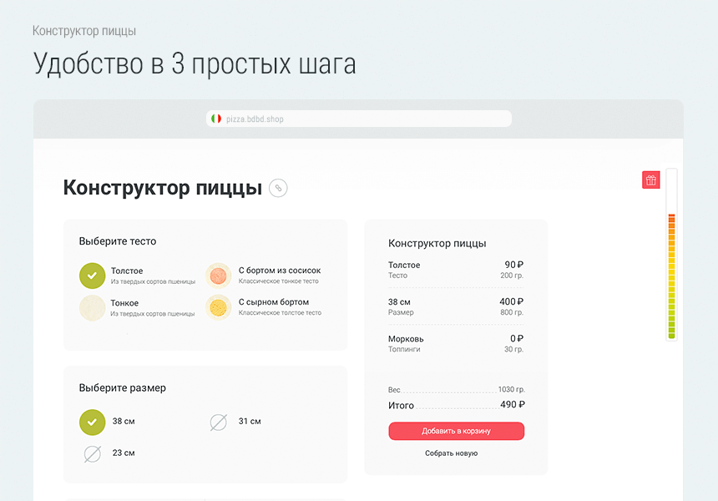The width and height of the screenshot is (718, 501).
Task: Click the red gift box icon
Action: [x=650, y=180]
